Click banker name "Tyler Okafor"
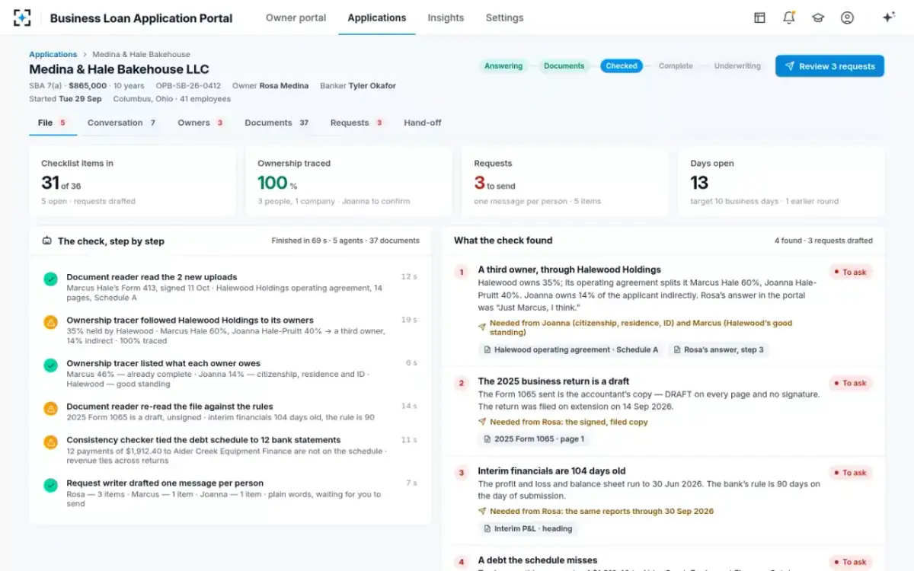The width and height of the screenshot is (914, 571). point(372,86)
